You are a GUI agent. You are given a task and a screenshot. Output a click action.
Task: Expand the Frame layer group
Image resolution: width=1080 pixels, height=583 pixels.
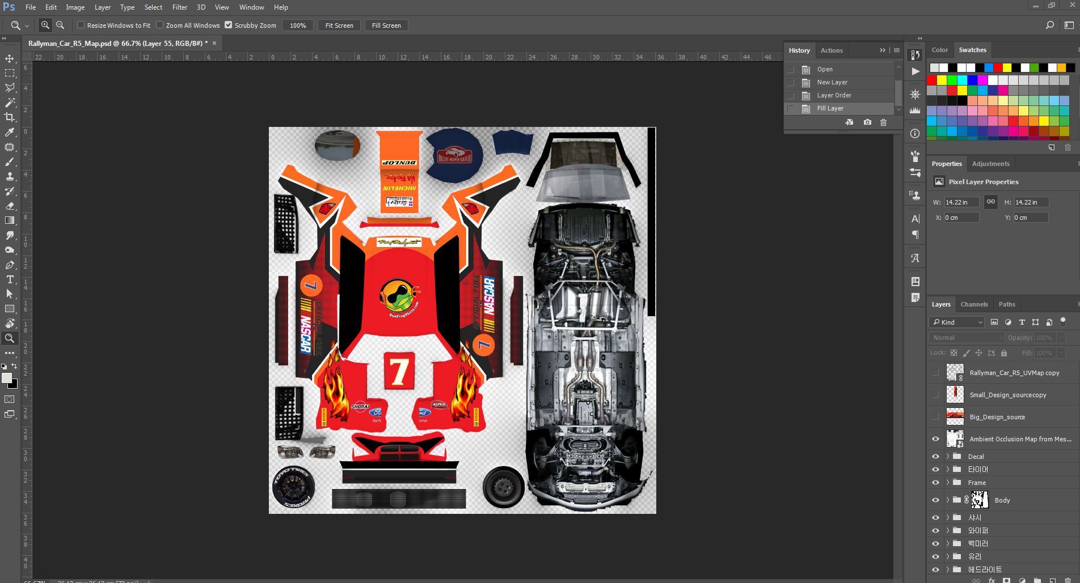(947, 483)
